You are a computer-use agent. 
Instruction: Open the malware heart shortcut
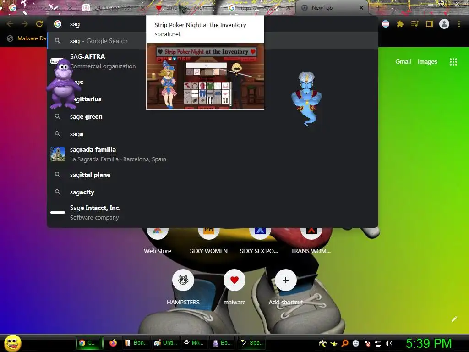(x=234, y=287)
